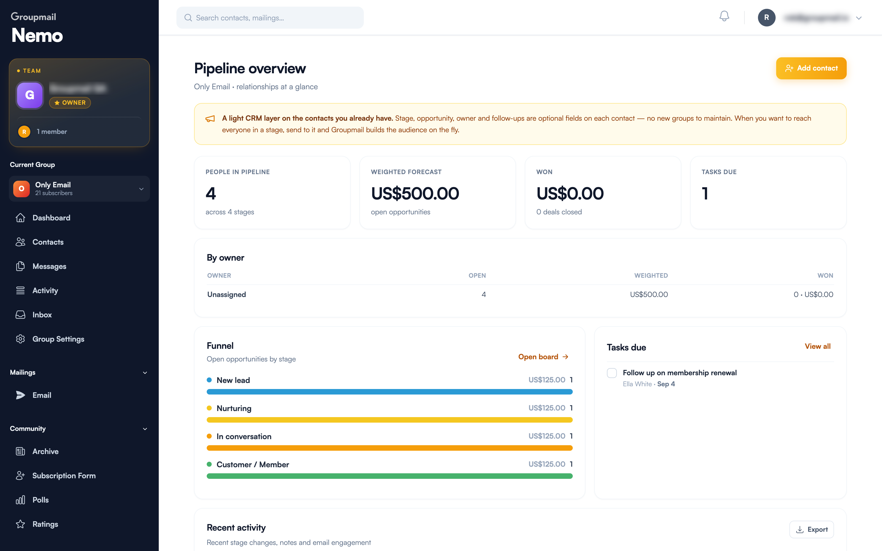Open the R user avatar
The image size is (882, 551).
[767, 17]
